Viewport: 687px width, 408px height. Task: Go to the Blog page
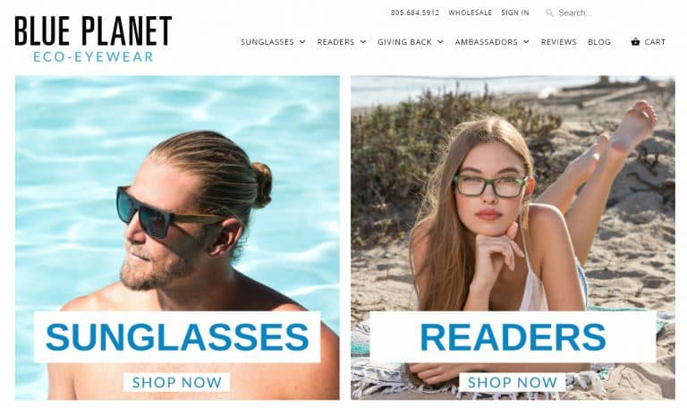pyautogui.click(x=599, y=42)
